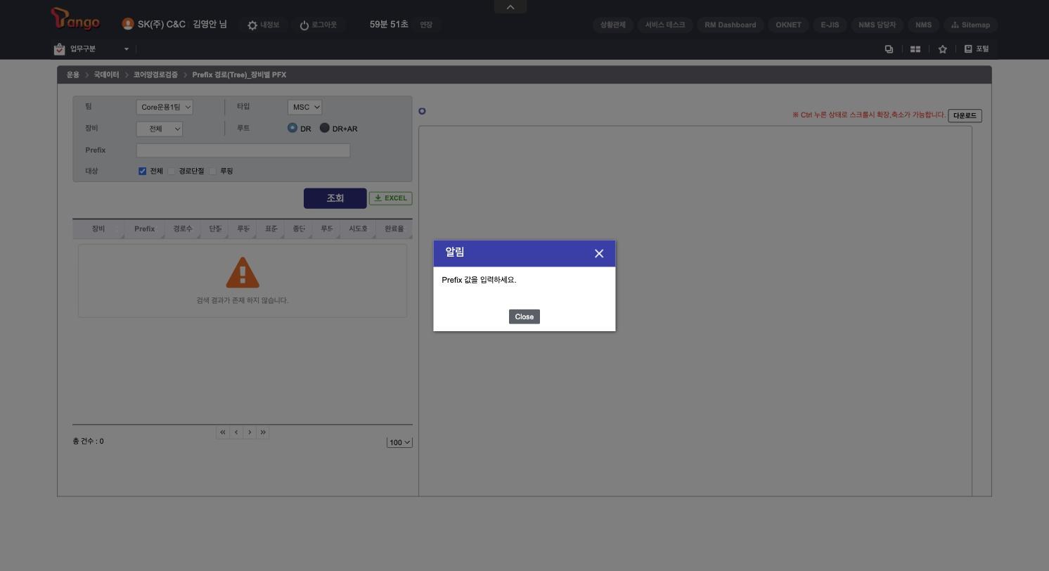The width and height of the screenshot is (1049, 571).
Task: Export results with EXCEL button
Action: pyautogui.click(x=391, y=198)
